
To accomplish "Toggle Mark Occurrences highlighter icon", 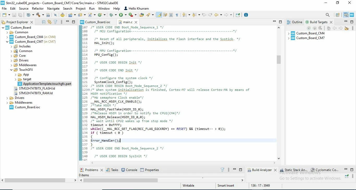I will click(x=159, y=15).
